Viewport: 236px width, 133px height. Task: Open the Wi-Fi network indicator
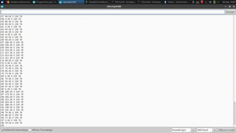point(210,2)
